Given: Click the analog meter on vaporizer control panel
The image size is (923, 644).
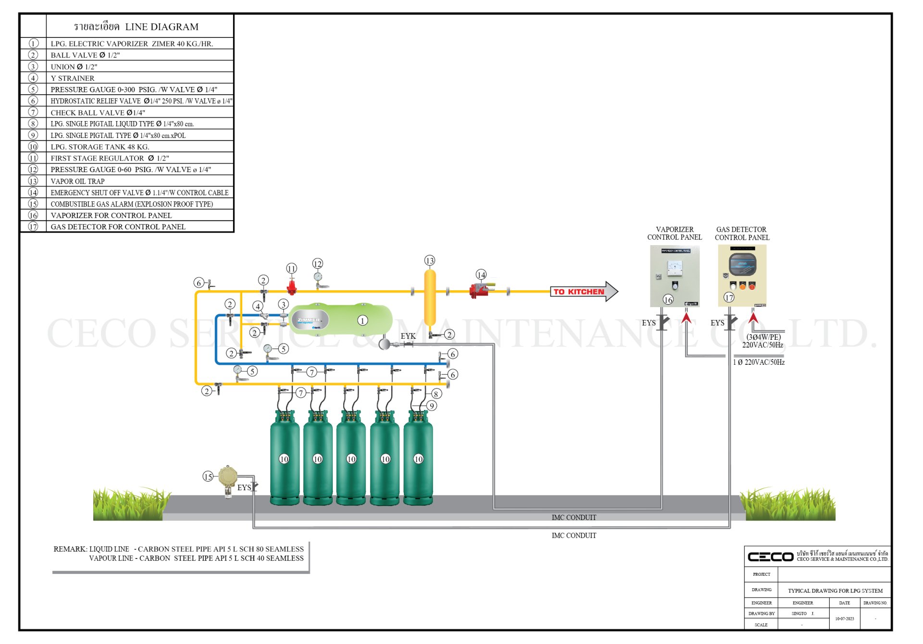Looking at the screenshot, I should (674, 269).
